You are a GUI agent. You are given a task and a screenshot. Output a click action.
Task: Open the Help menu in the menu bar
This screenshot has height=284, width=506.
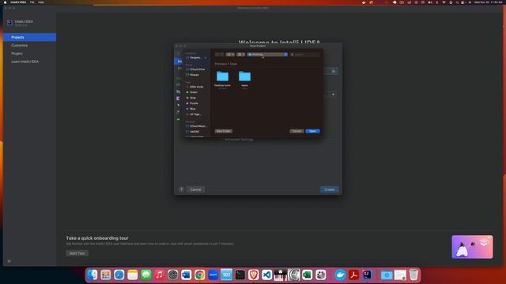click(x=41, y=2)
